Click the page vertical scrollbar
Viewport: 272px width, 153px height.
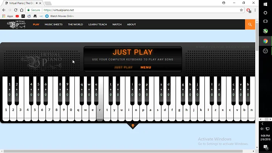click(x=257, y=36)
